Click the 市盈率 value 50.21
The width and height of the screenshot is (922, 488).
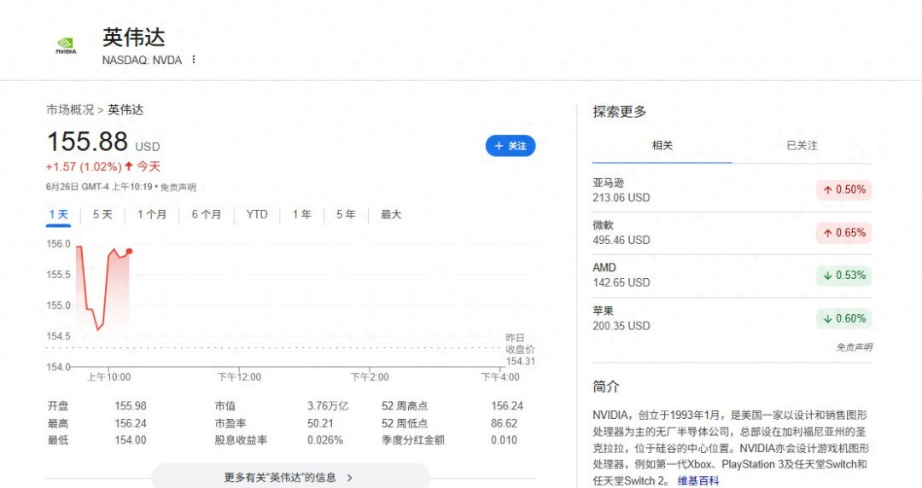point(320,423)
